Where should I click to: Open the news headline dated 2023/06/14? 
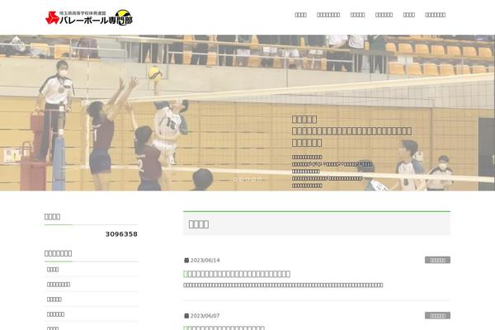point(237,274)
